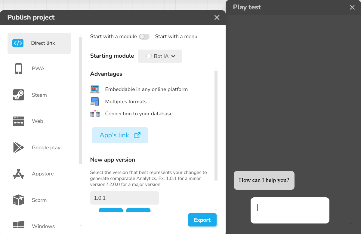Click the speech bubble icon beside Bot IA
Viewport: 361px width, 234px height.
[149, 56]
